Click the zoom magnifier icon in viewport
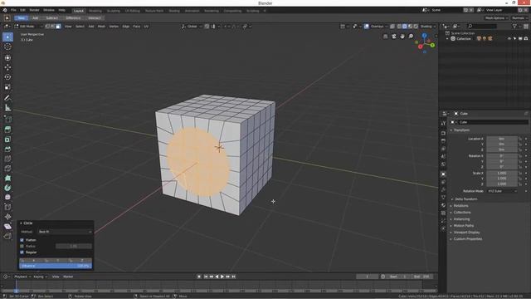Screen dimensions: 531x299 (411, 37)
